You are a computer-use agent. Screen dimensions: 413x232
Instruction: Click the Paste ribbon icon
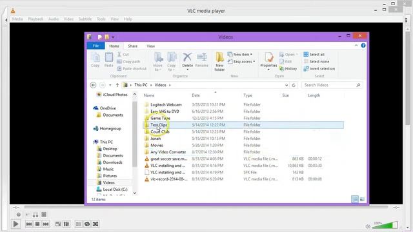(x=109, y=60)
